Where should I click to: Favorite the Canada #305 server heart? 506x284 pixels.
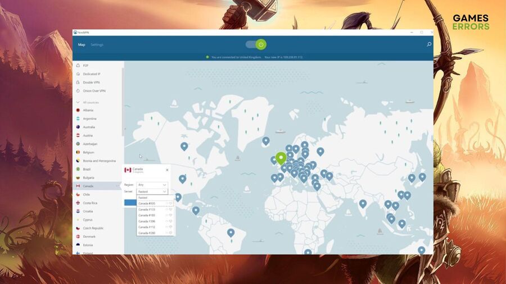click(171, 204)
